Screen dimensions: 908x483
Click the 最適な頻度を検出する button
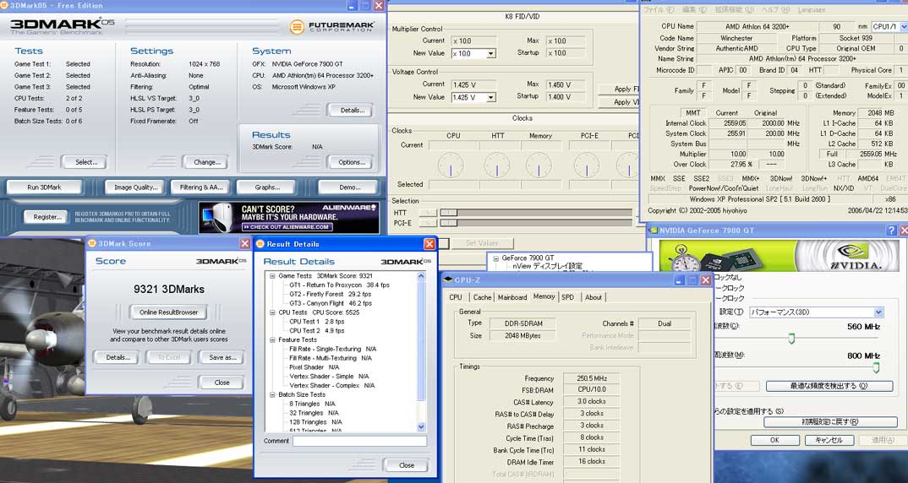pos(829,386)
